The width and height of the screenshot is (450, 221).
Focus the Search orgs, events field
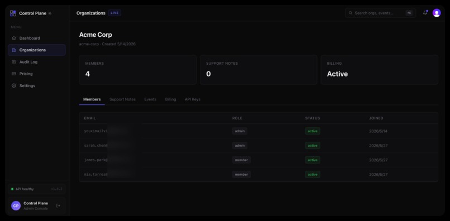pyautogui.click(x=381, y=13)
